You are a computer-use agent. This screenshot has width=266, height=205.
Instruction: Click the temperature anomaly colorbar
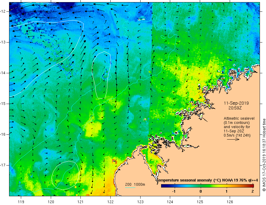tap(207, 186)
